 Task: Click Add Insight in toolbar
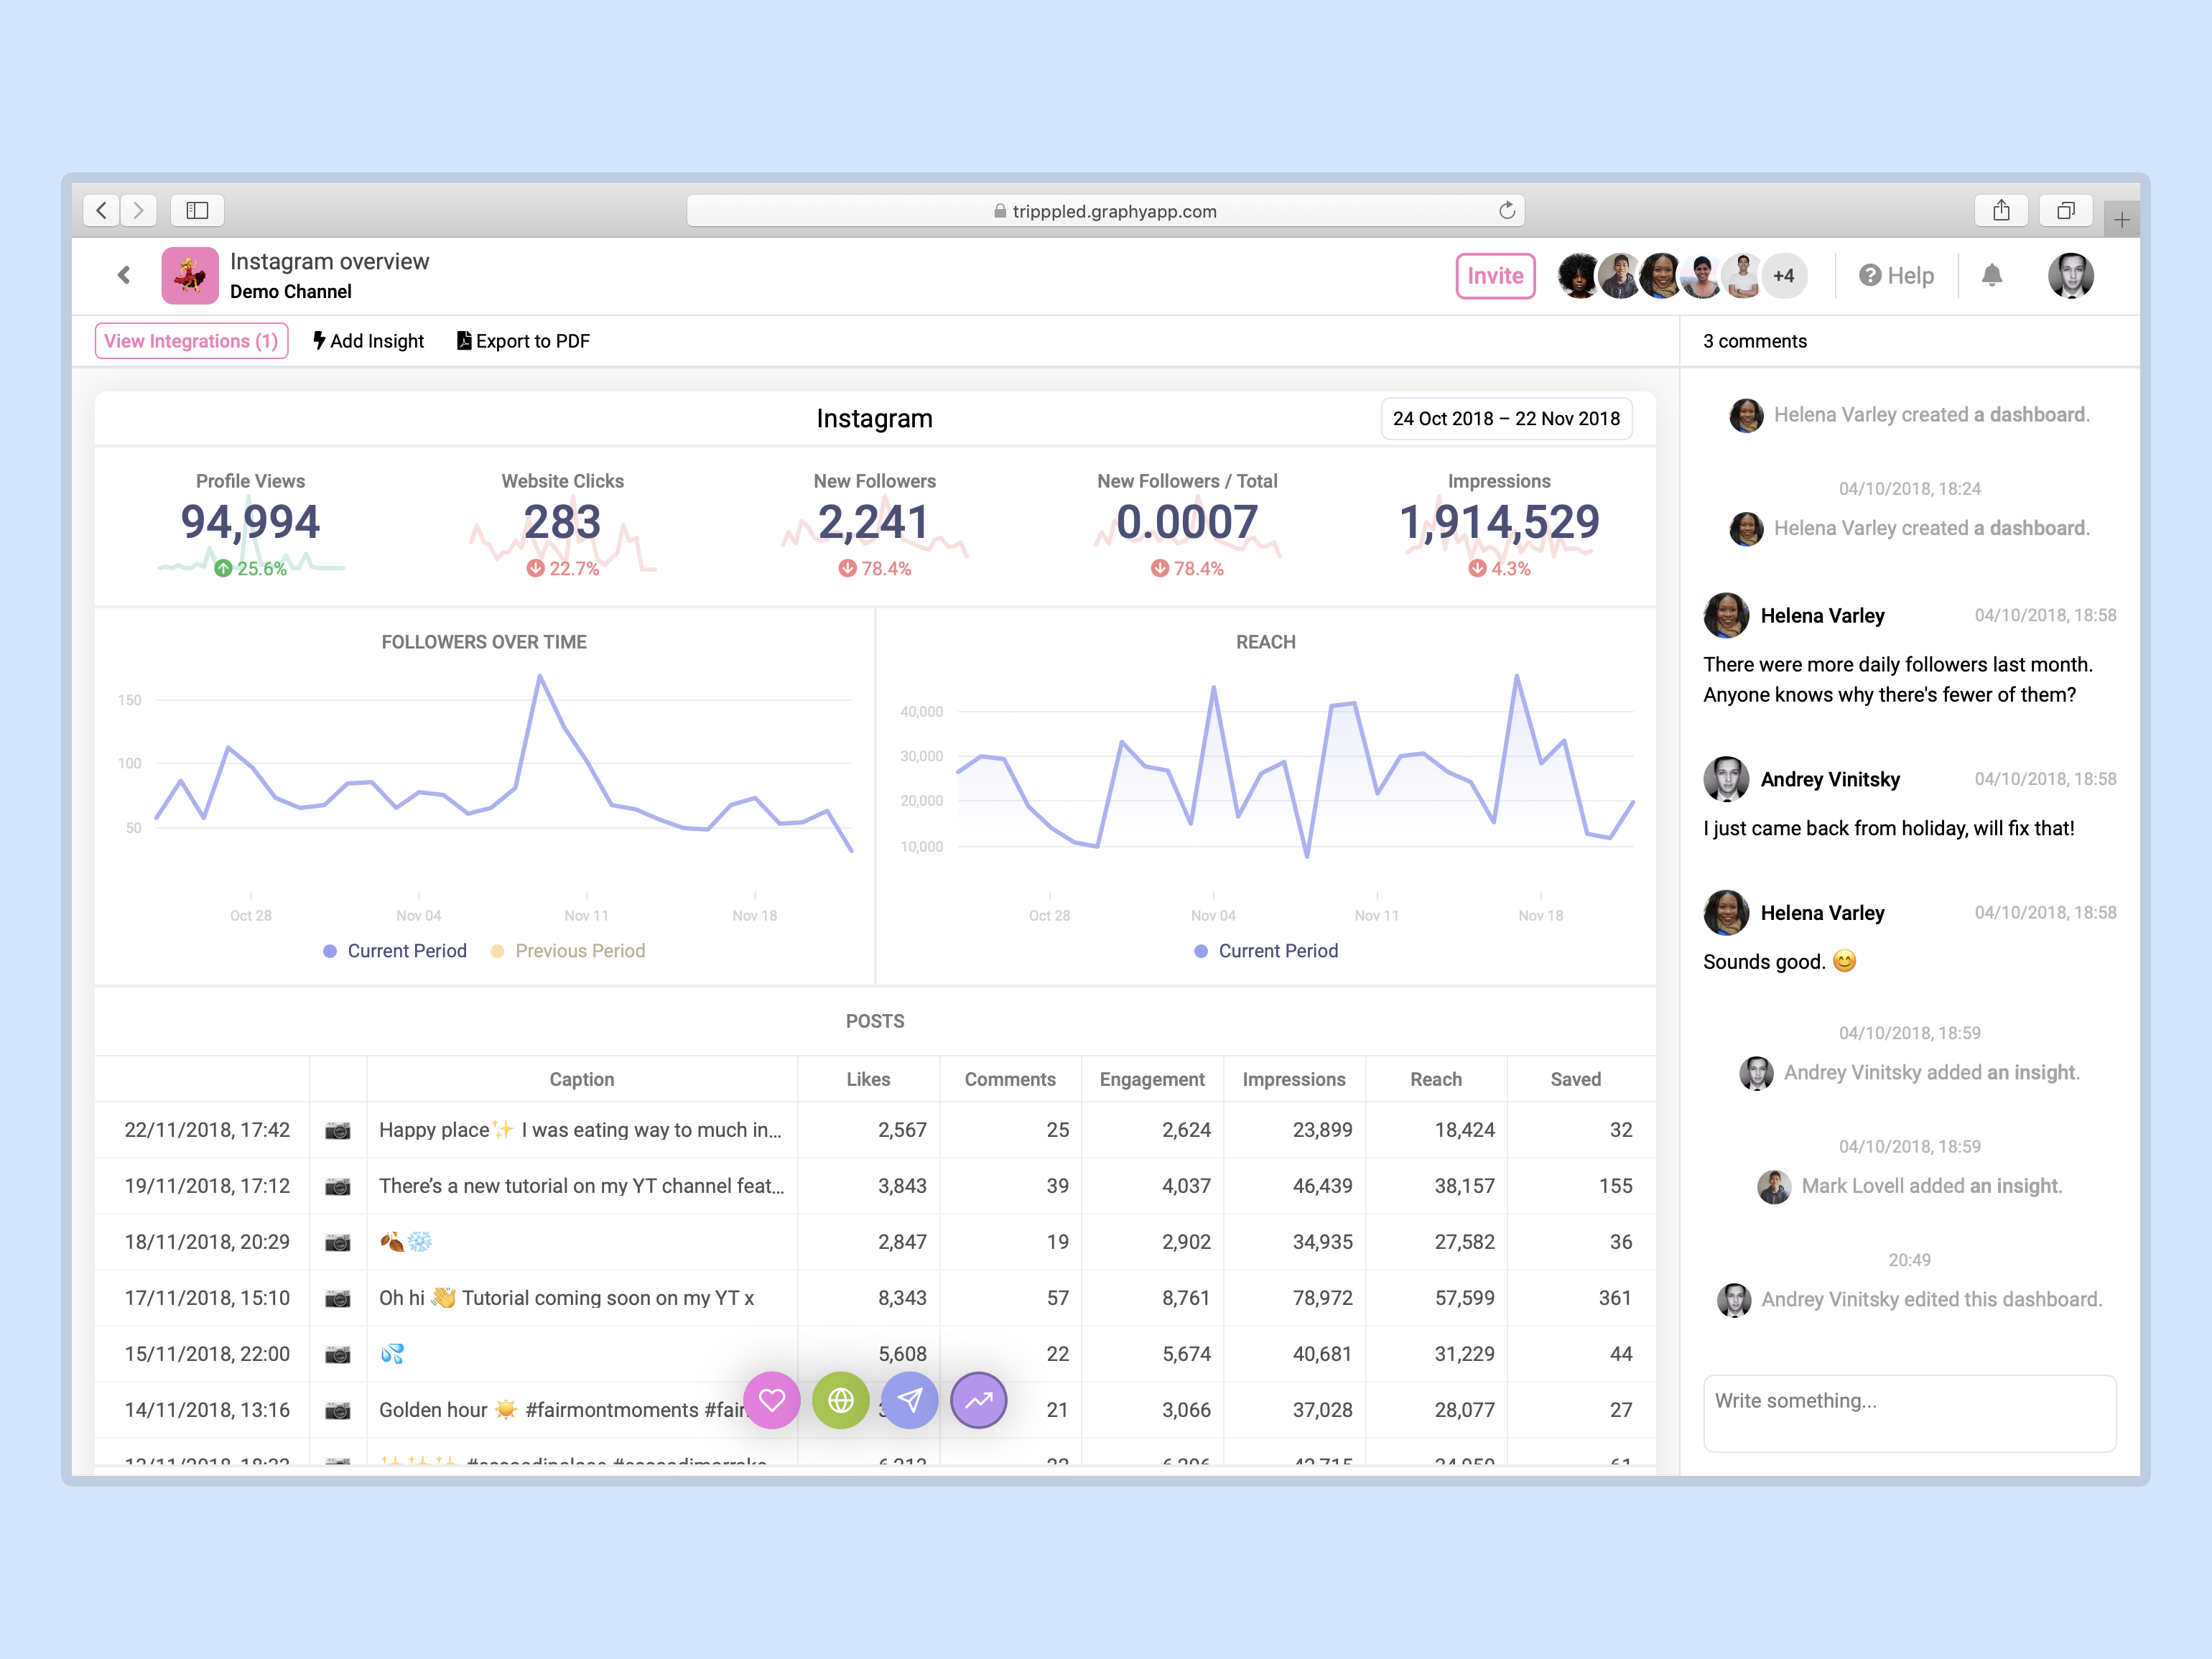point(368,341)
